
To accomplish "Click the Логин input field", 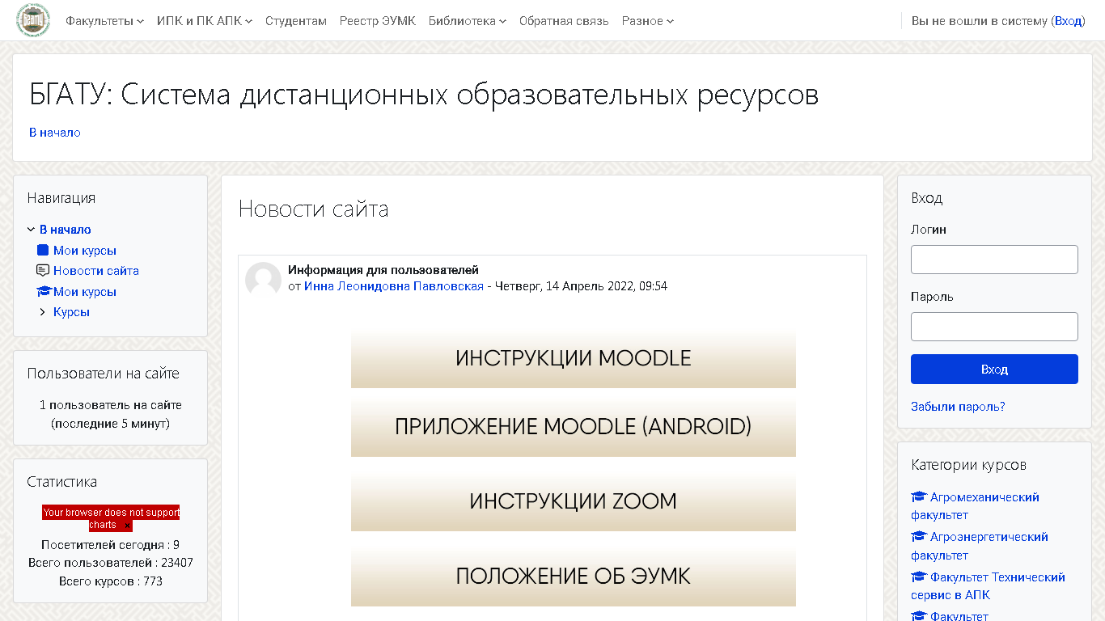I will pyautogui.click(x=994, y=260).
